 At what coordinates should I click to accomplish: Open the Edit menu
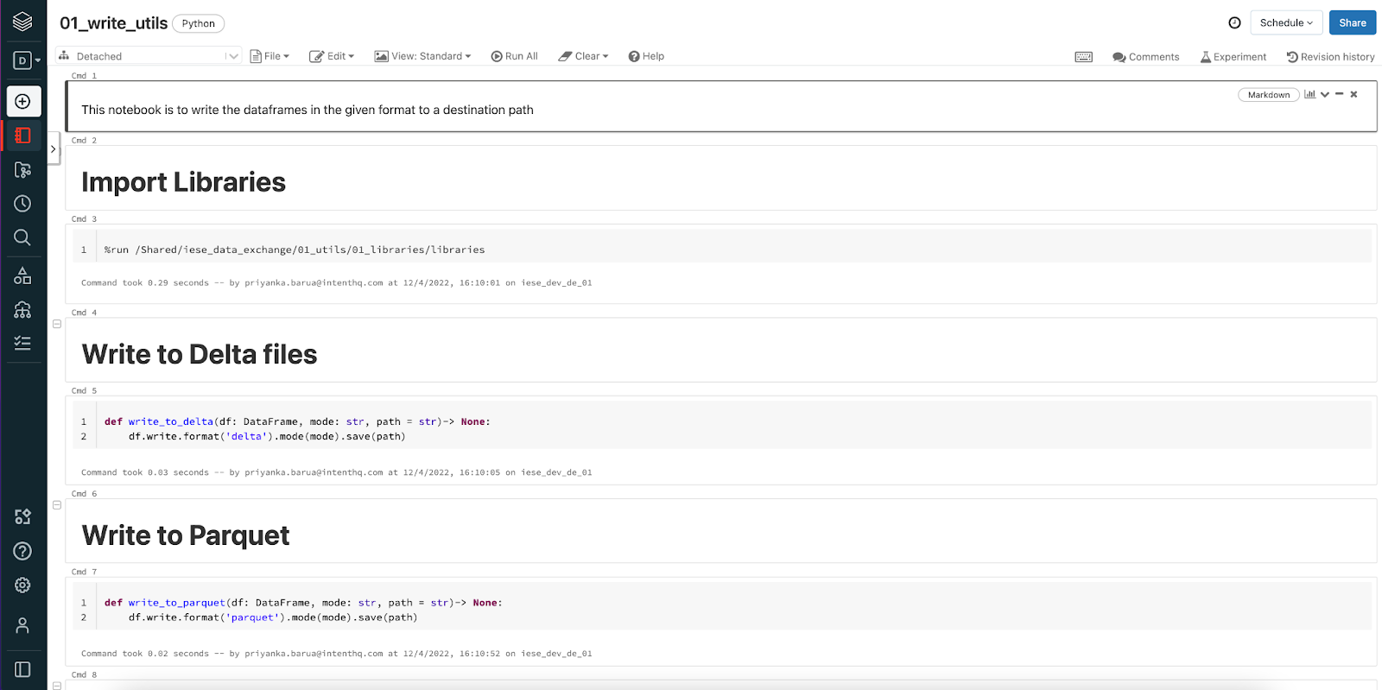pos(332,56)
